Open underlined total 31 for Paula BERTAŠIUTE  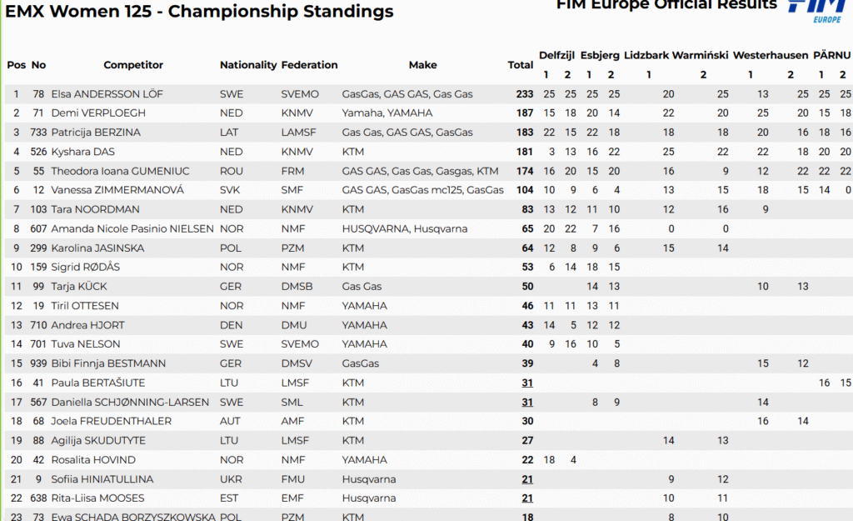tap(527, 383)
